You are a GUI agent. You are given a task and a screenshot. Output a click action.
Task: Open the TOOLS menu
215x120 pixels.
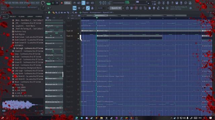coord(33,3)
